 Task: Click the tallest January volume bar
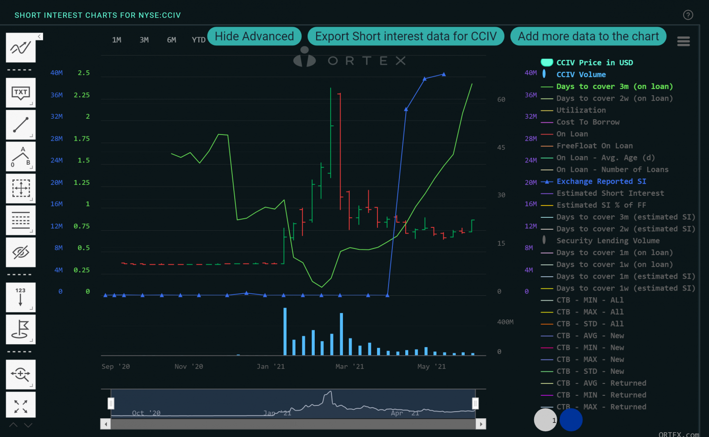[x=285, y=331]
